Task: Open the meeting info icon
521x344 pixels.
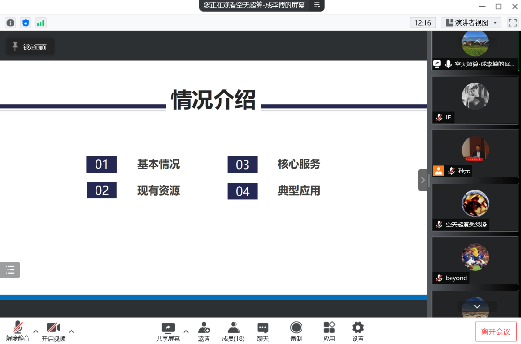Action: point(10,23)
